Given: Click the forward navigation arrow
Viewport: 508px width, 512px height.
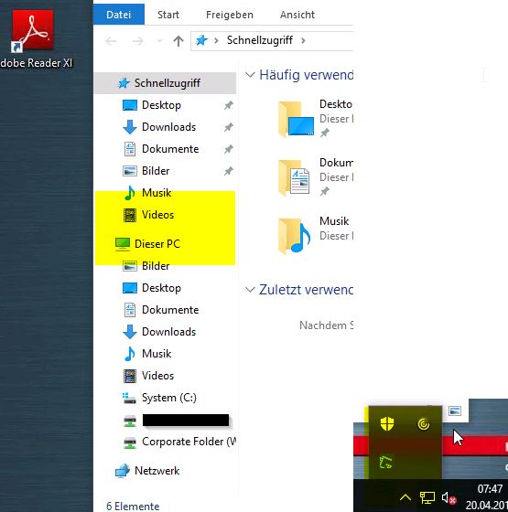Looking at the screenshot, I should tap(137, 41).
